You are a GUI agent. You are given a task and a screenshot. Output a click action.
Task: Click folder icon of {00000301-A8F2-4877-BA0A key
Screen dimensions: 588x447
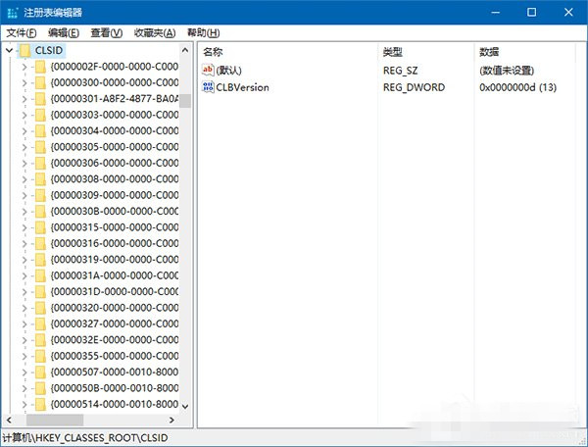click(x=40, y=99)
